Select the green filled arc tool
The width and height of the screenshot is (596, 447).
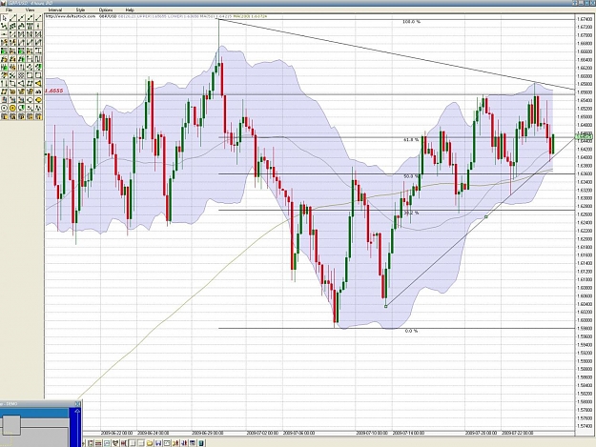21,108
